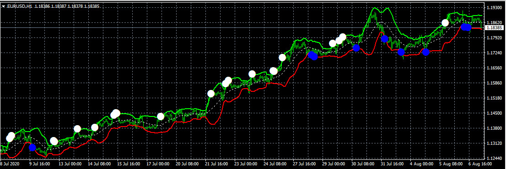Select the blue signal dot above 9 Jul 16:00
This screenshot has width=506, height=169.
point(32,148)
